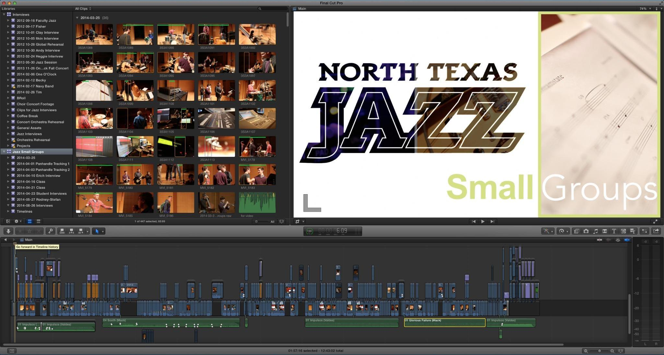Select the Coffee Break event
This screenshot has height=355, width=664.
(x=27, y=116)
